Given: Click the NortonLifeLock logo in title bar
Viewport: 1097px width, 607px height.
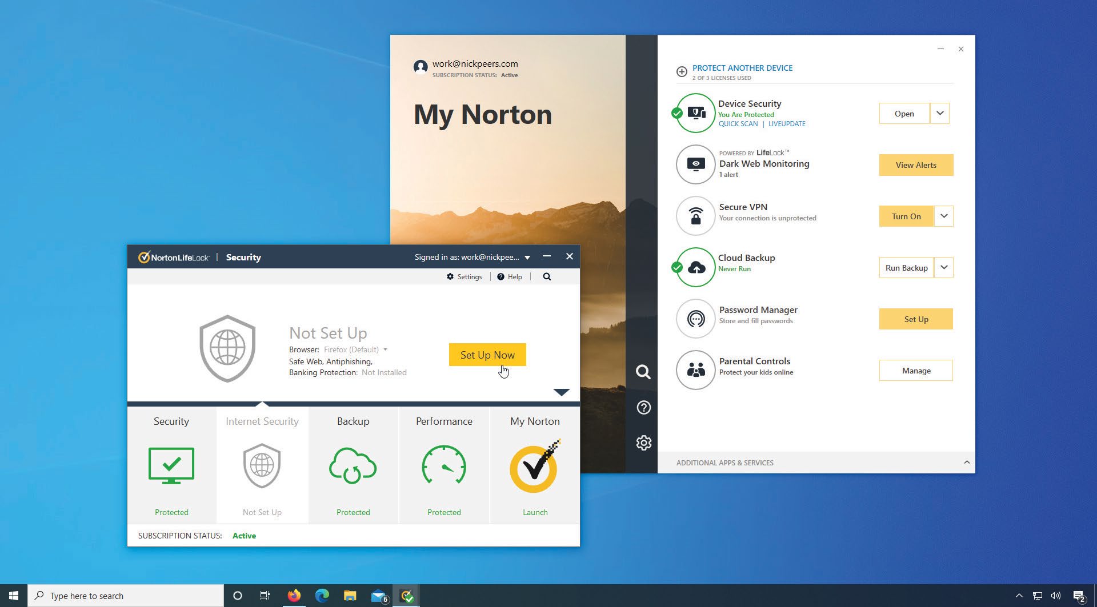Looking at the screenshot, I should (174, 257).
